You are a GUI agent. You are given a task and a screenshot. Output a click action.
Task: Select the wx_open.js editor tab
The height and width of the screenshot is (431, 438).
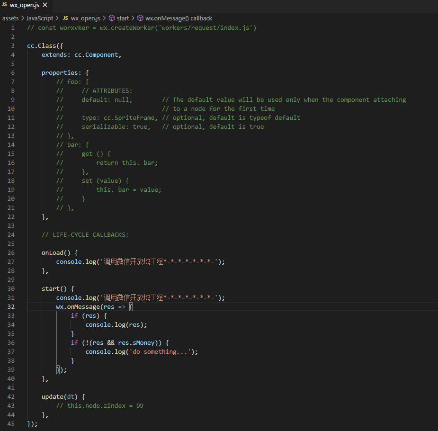tap(24, 5)
